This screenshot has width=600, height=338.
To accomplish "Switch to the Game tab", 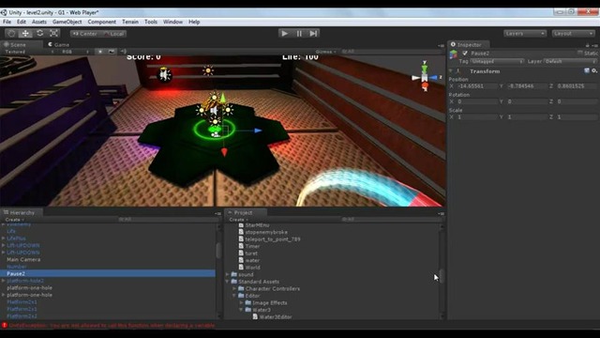I will [59, 45].
